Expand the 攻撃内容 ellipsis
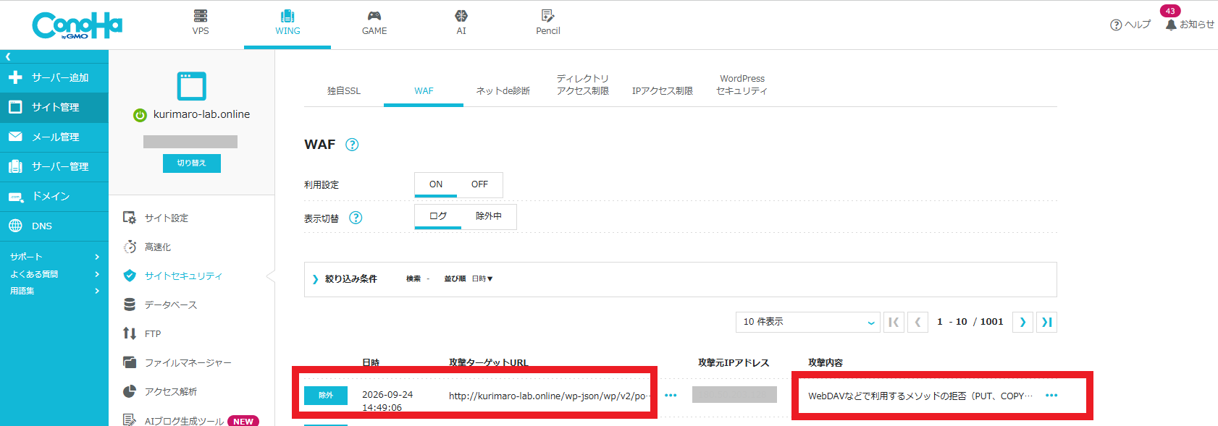Screen dimensions: 1218x426 pyautogui.click(x=1051, y=395)
